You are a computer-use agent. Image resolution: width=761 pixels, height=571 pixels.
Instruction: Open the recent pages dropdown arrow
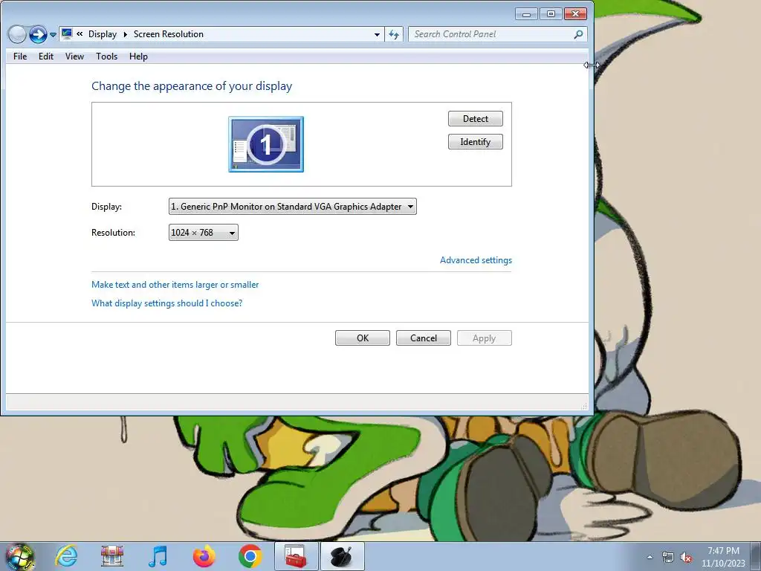coord(53,35)
